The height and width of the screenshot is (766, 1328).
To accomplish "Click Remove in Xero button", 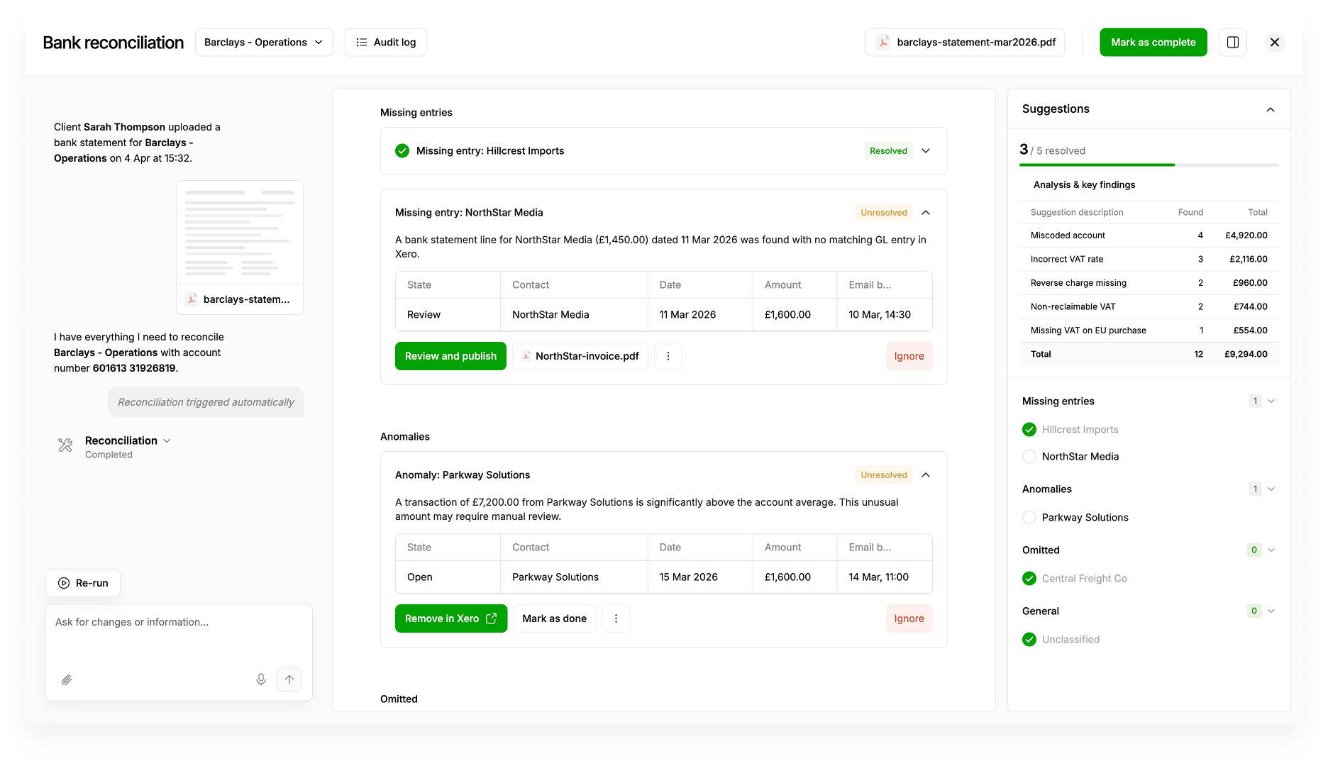I will pyautogui.click(x=451, y=618).
